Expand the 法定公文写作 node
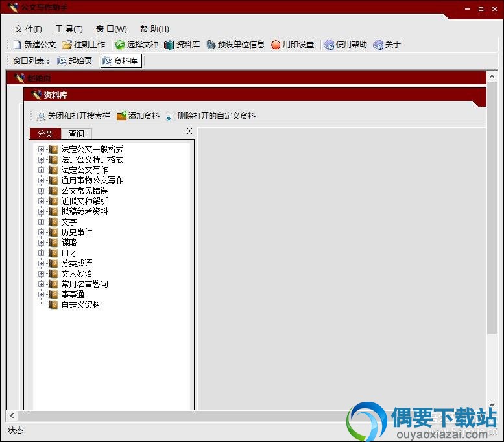Viewport: 504px width, 442px height. coord(41,170)
